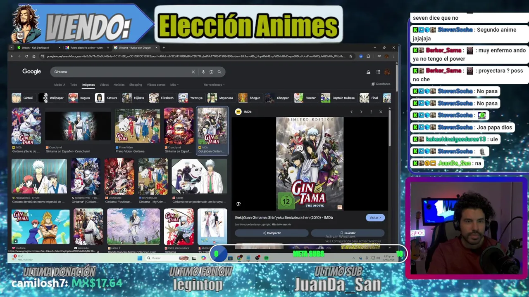The image size is (529, 297).
Task: Open the preview panel three-dot menu
Action: pyautogui.click(x=371, y=112)
